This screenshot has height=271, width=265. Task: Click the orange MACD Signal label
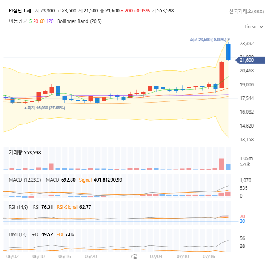[x=85, y=180]
